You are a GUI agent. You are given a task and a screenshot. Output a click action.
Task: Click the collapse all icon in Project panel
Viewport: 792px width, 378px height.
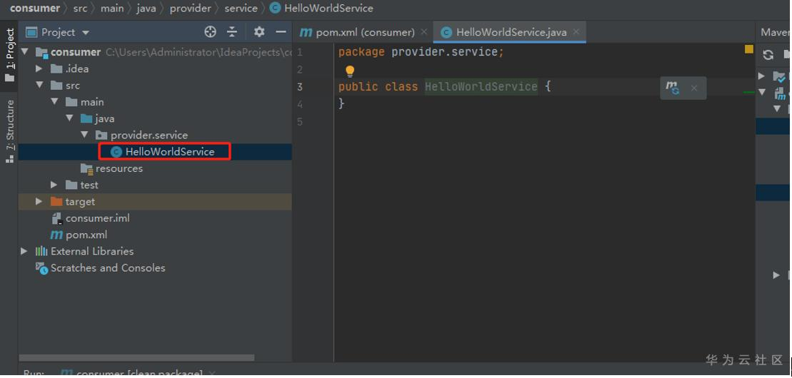click(x=232, y=32)
